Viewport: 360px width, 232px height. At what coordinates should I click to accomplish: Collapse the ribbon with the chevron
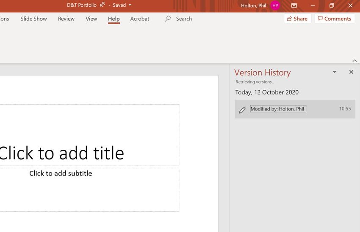coord(354,61)
